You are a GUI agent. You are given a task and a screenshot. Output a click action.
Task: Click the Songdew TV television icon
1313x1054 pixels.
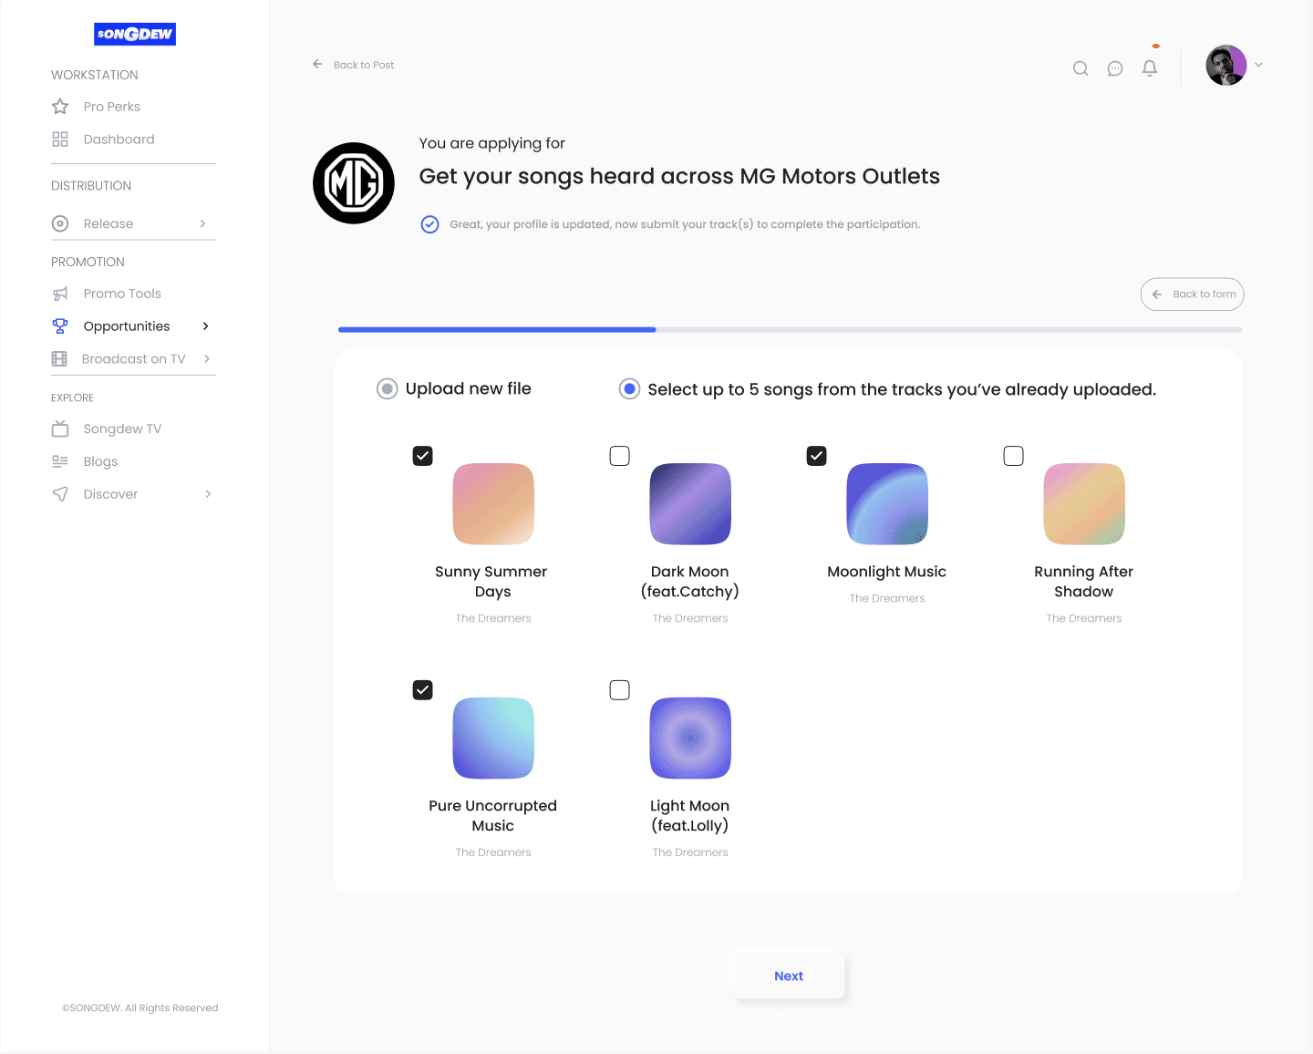coord(60,429)
